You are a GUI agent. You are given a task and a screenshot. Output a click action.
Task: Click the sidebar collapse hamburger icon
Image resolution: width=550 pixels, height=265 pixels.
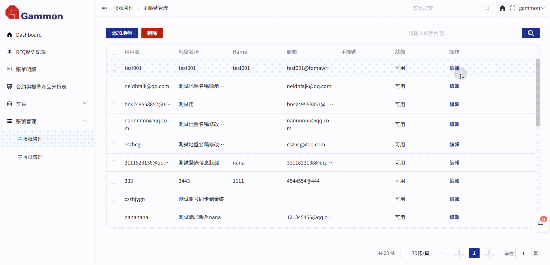tap(104, 8)
